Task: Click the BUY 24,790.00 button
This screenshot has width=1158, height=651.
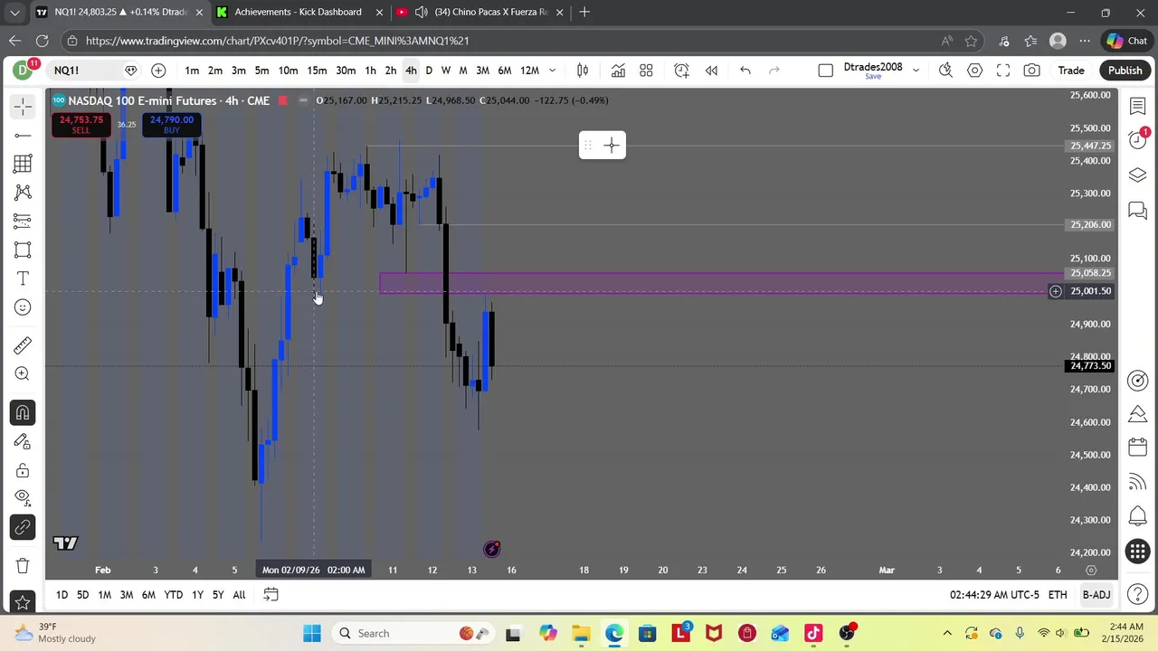Action: click(171, 124)
